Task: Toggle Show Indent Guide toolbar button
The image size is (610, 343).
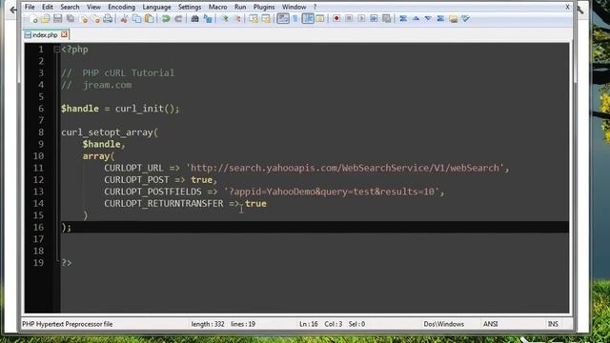Action: pyautogui.click(x=308, y=19)
